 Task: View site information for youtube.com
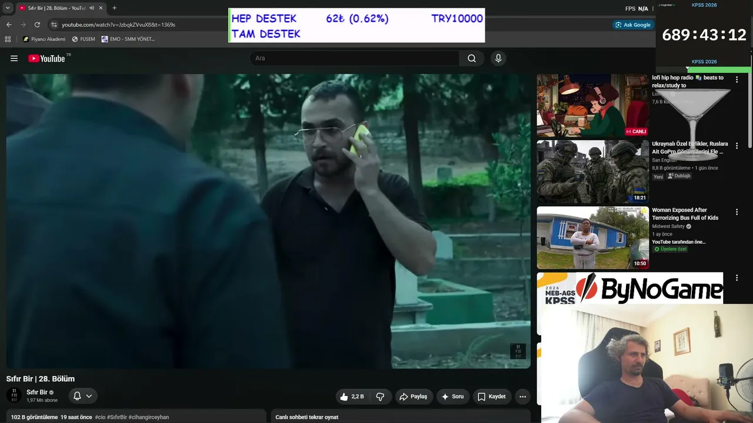[x=54, y=25]
